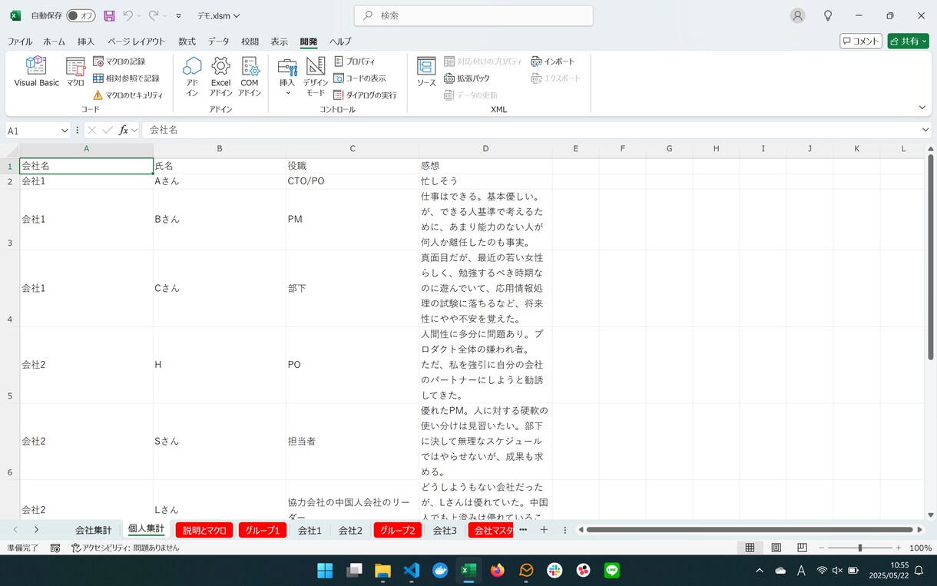Open Visual Studio Code from taskbar
Viewport: 937px width, 586px height.
tap(412, 571)
